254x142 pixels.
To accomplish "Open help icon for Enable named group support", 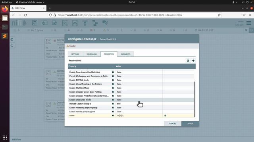I will pos(113,112).
